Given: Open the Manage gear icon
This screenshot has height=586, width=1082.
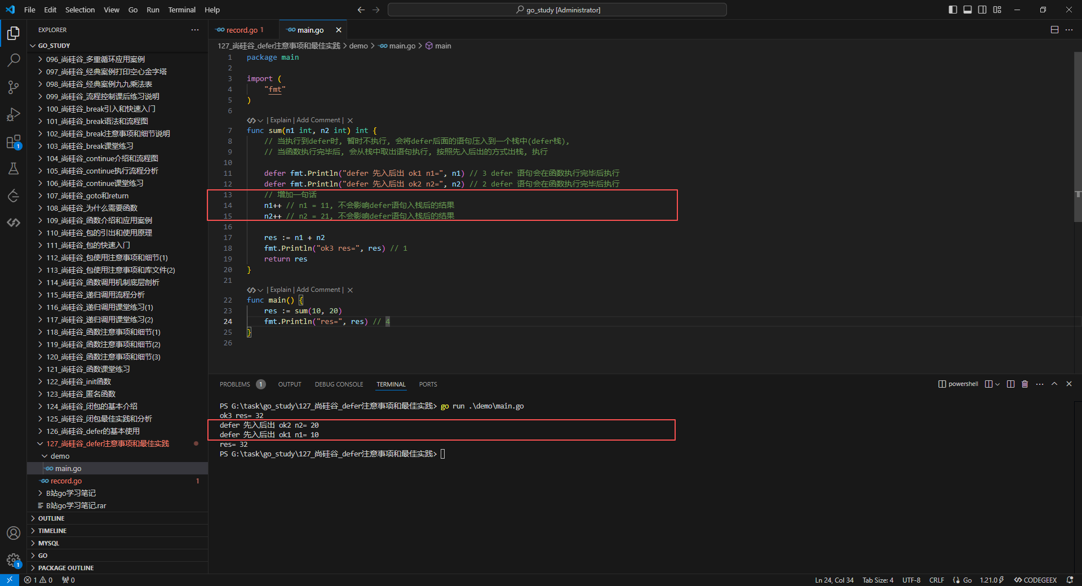Looking at the screenshot, I should pos(14,560).
